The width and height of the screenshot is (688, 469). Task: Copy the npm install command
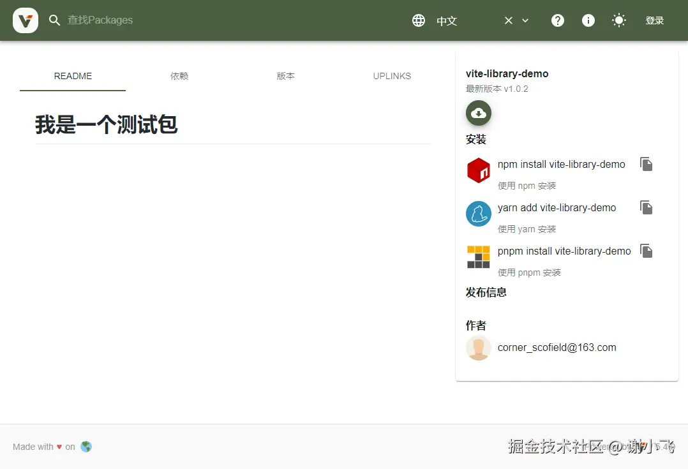646,164
